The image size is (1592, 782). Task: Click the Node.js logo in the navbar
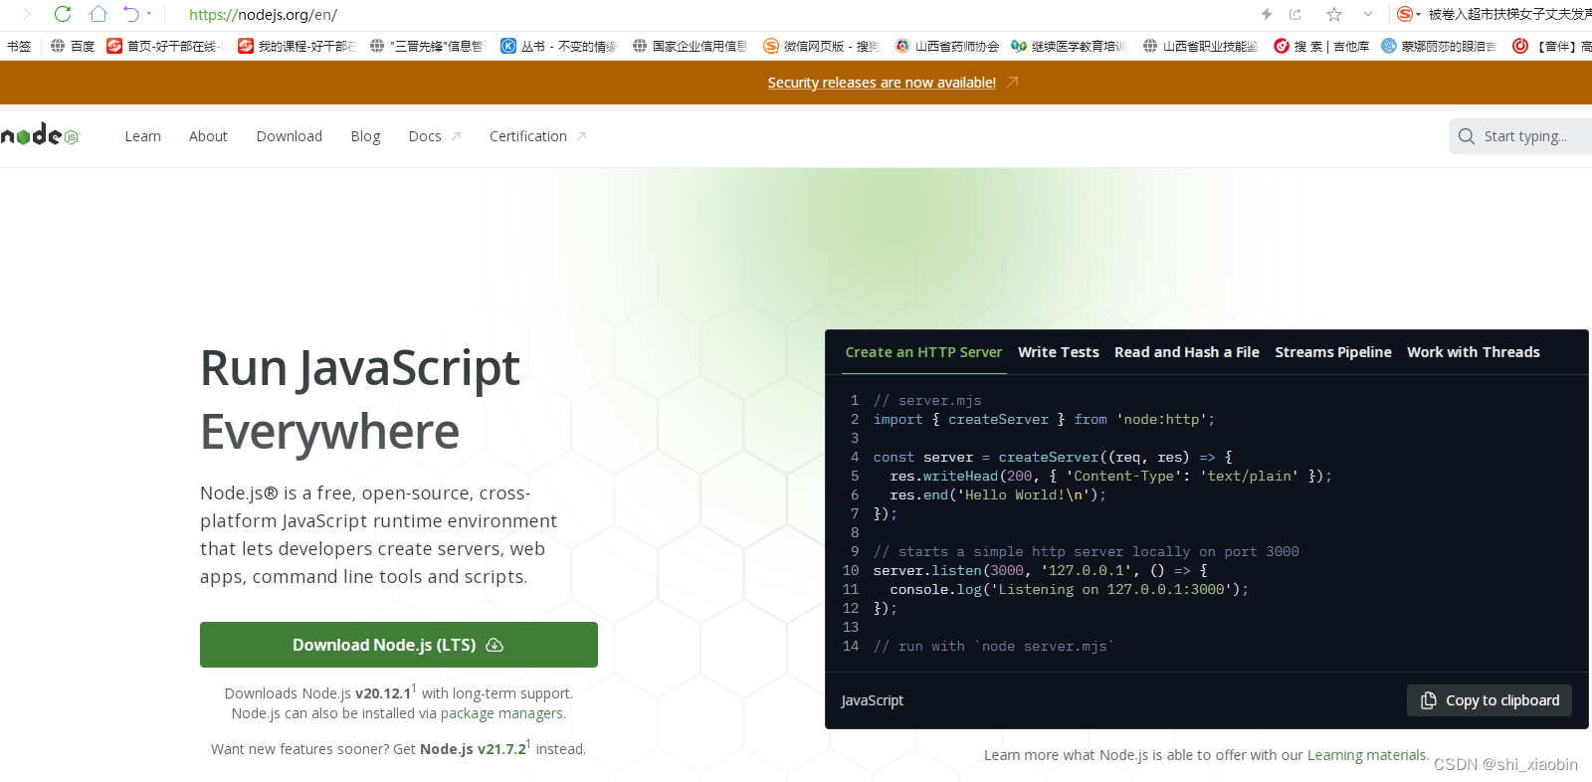(x=40, y=135)
